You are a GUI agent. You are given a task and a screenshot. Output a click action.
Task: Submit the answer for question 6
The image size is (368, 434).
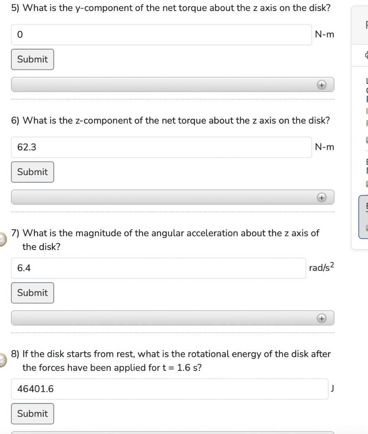pos(32,172)
